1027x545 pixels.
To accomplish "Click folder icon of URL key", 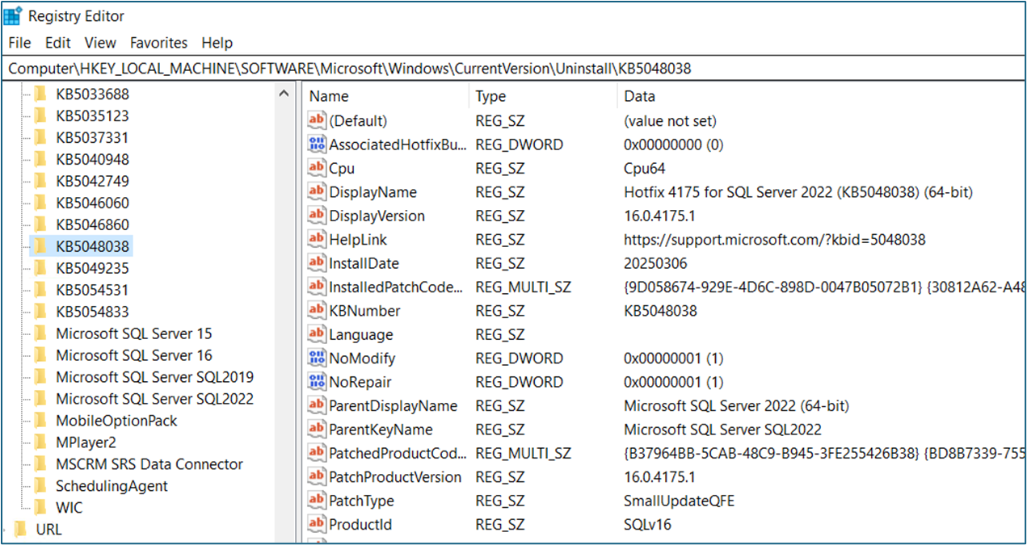I will click(x=21, y=530).
